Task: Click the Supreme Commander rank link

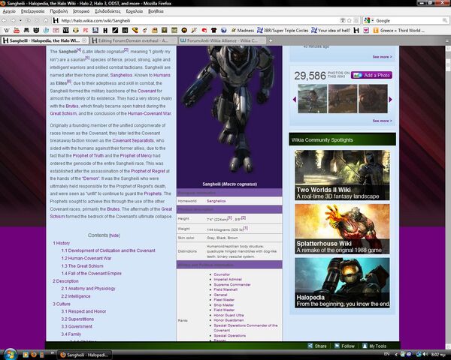Action: click(x=232, y=284)
